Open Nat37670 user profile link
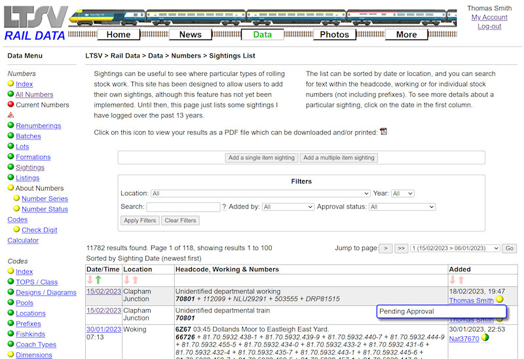This screenshot has width=524, height=359. click(x=464, y=339)
